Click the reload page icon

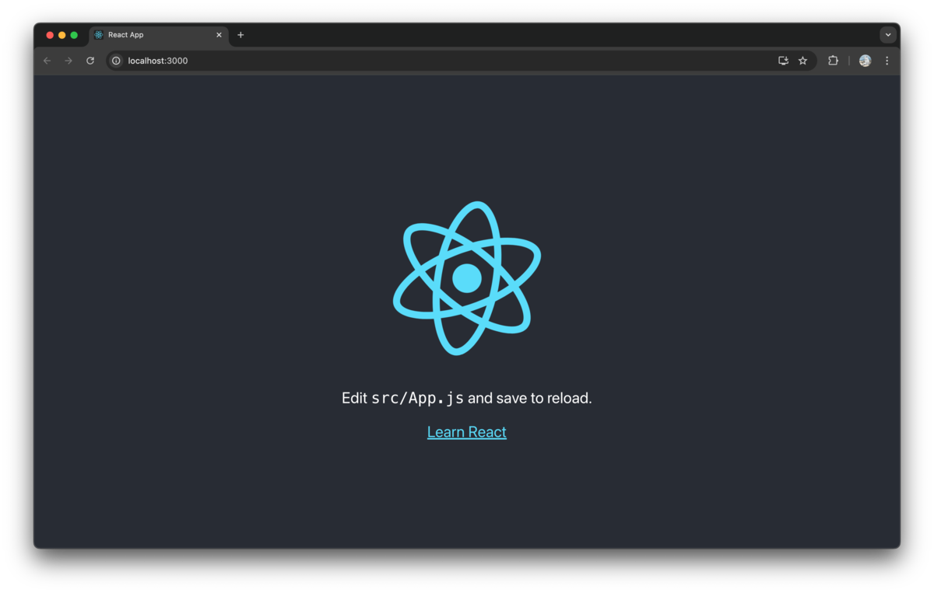[x=90, y=60]
